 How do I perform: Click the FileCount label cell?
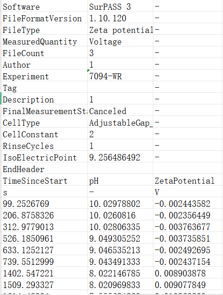coord(44,52)
